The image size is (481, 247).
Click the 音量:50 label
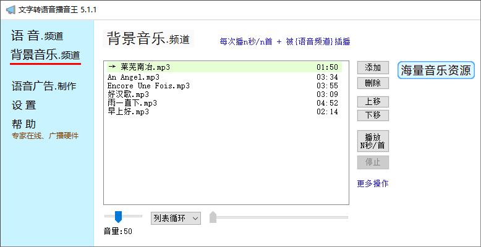click(x=118, y=232)
